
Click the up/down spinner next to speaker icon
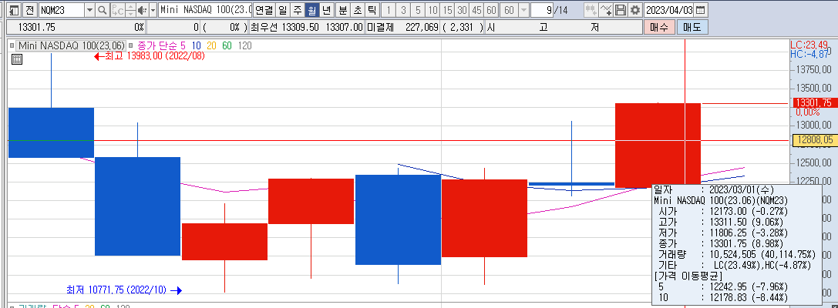click(x=130, y=10)
